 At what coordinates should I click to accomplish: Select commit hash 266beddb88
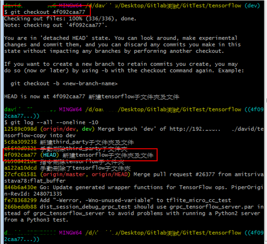(20, 207)
